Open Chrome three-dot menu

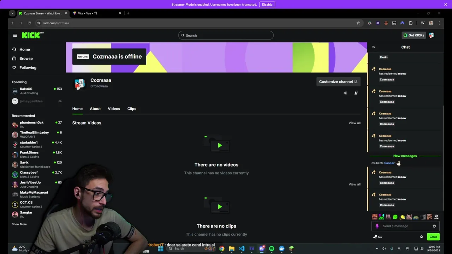click(x=439, y=23)
